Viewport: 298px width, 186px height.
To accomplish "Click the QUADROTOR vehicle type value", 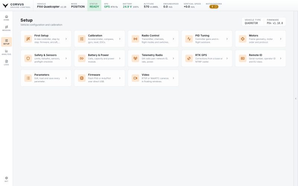I will pos(251,23).
